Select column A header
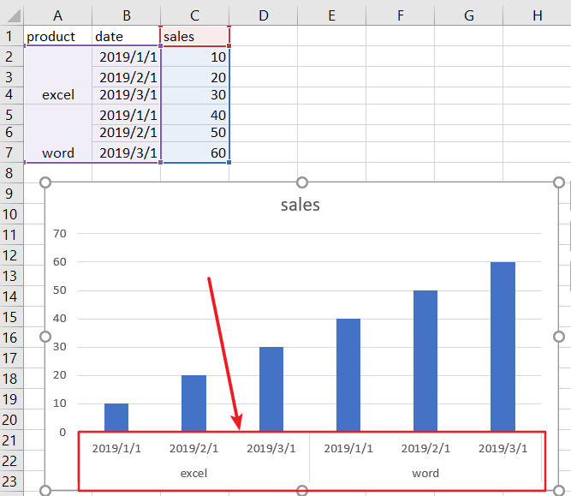The width and height of the screenshot is (571, 496). tap(57, 15)
